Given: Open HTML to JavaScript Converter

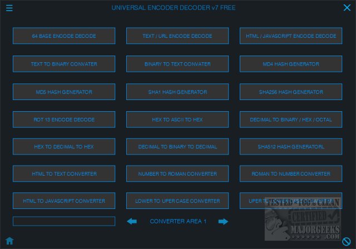Looking at the screenshot, I should coord(64,201).
